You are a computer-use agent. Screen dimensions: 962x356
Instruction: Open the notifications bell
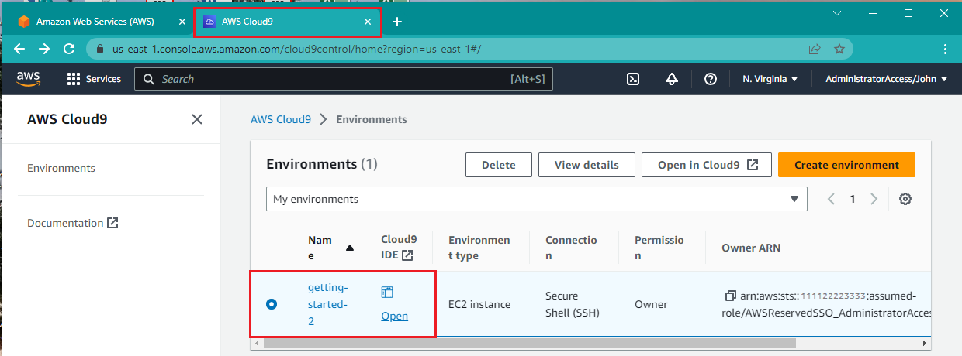pos(672,79)
